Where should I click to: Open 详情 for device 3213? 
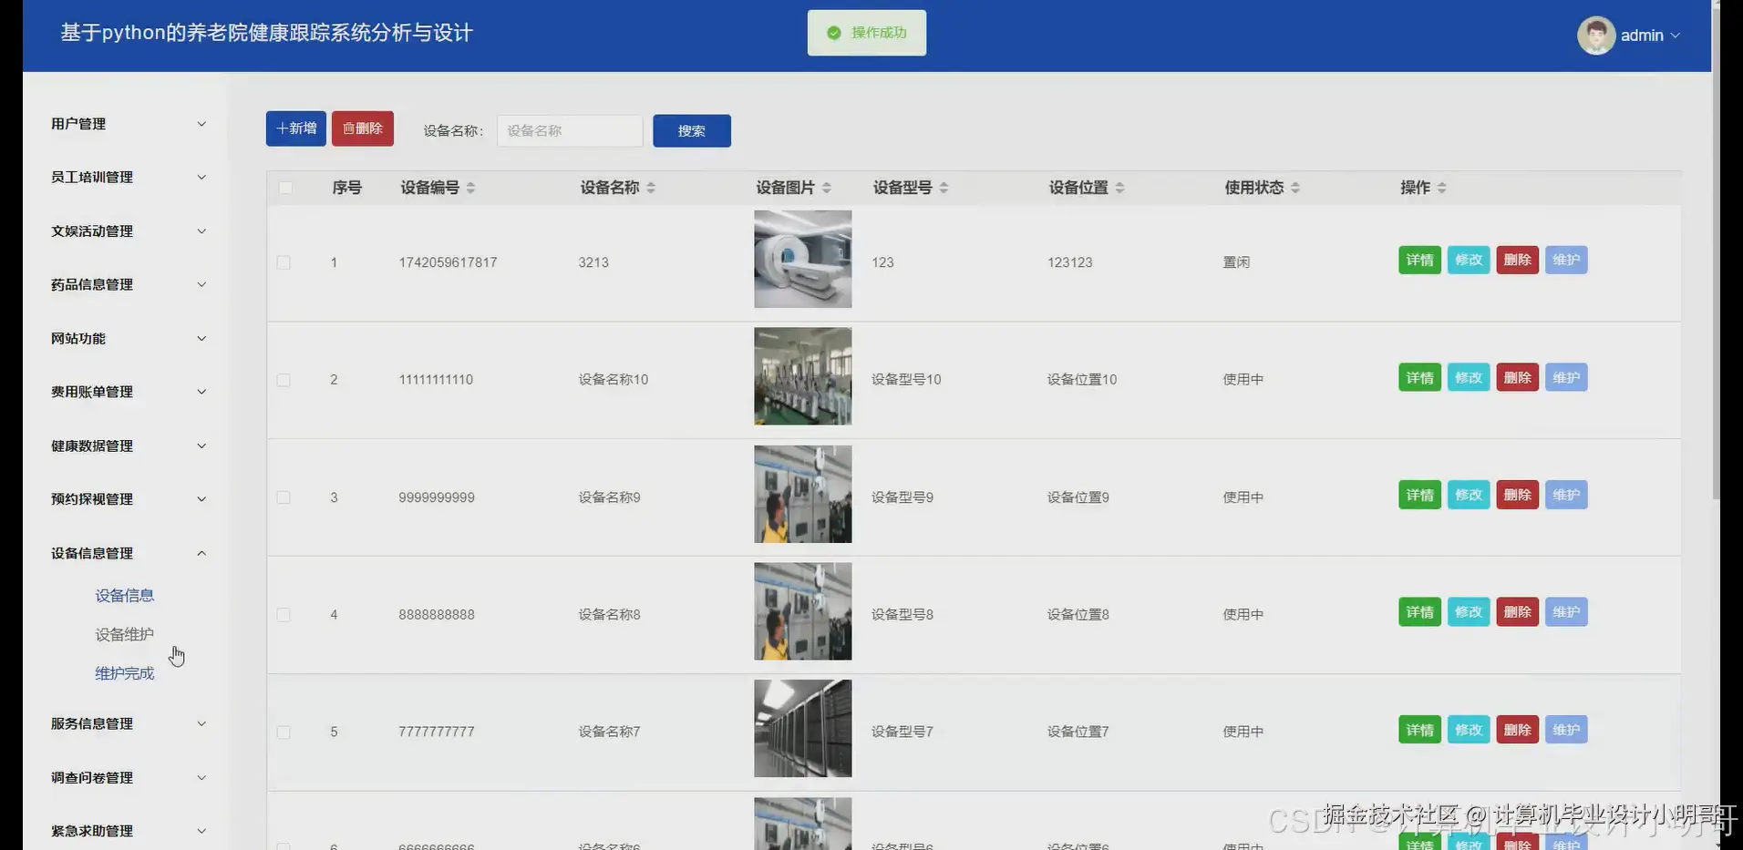[x=1419, y=260]
